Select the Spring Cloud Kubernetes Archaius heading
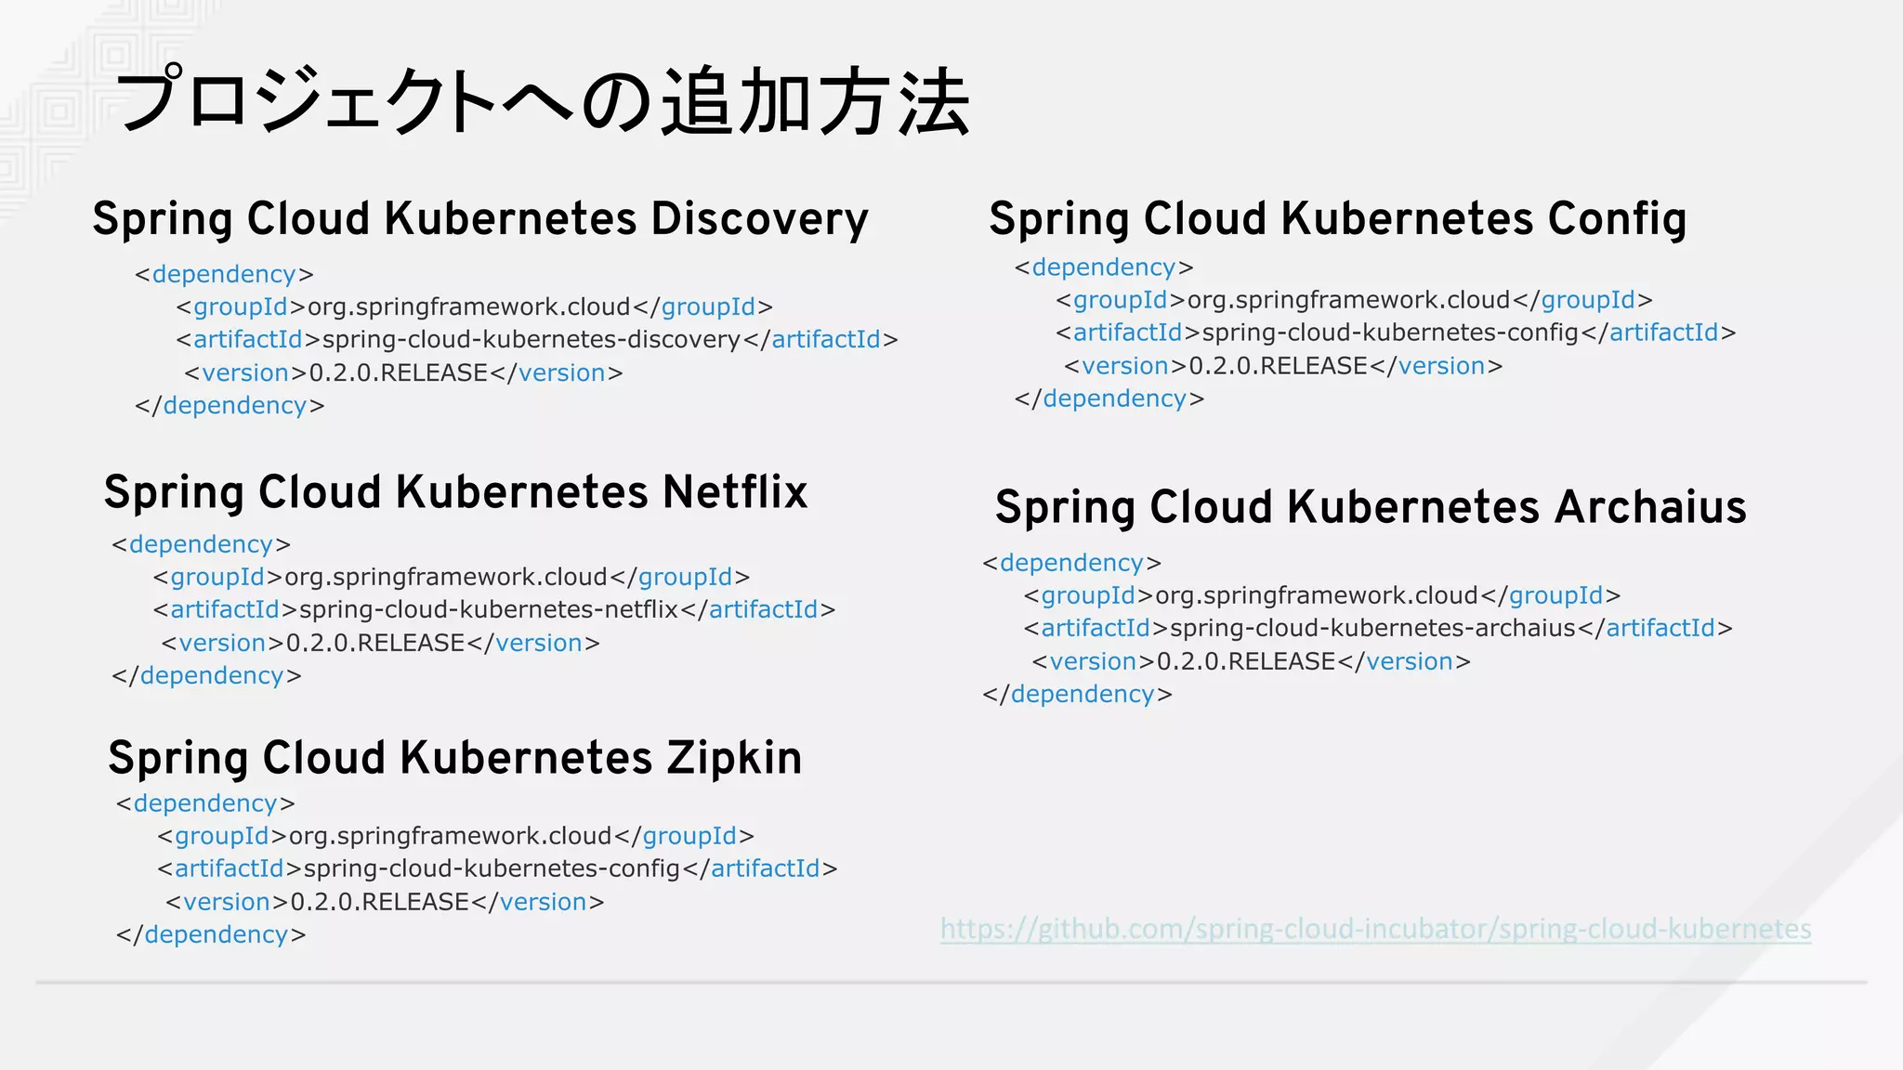Image resolution: width=1903 pixels, height=1070 pixels. click(1371, 508)
